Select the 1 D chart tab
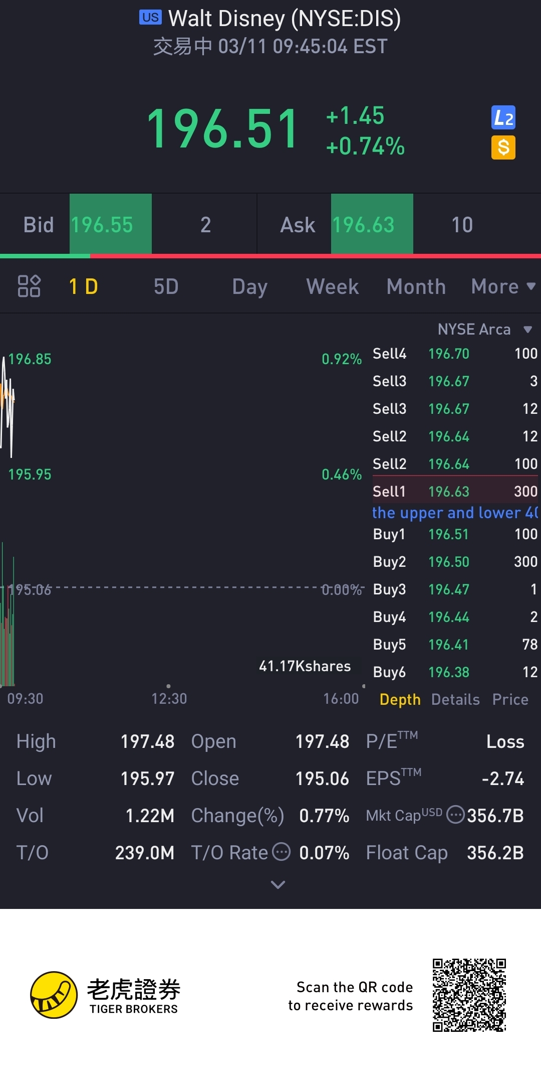This screenshot has height=1082, width=541. point(83,286)
